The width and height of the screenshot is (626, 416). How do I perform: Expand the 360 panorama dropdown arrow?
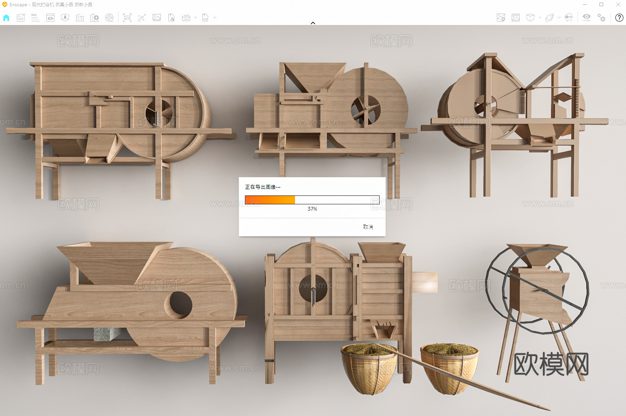tap(196, 17)
